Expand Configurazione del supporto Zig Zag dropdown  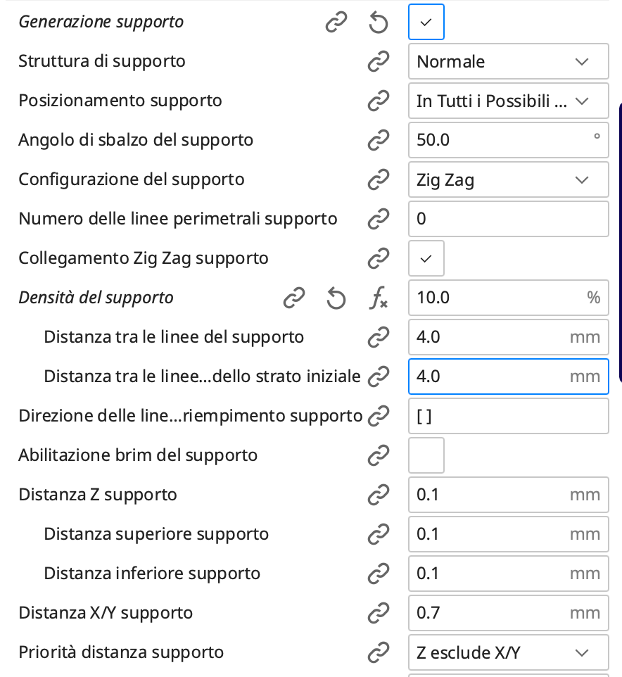(508, 180)
